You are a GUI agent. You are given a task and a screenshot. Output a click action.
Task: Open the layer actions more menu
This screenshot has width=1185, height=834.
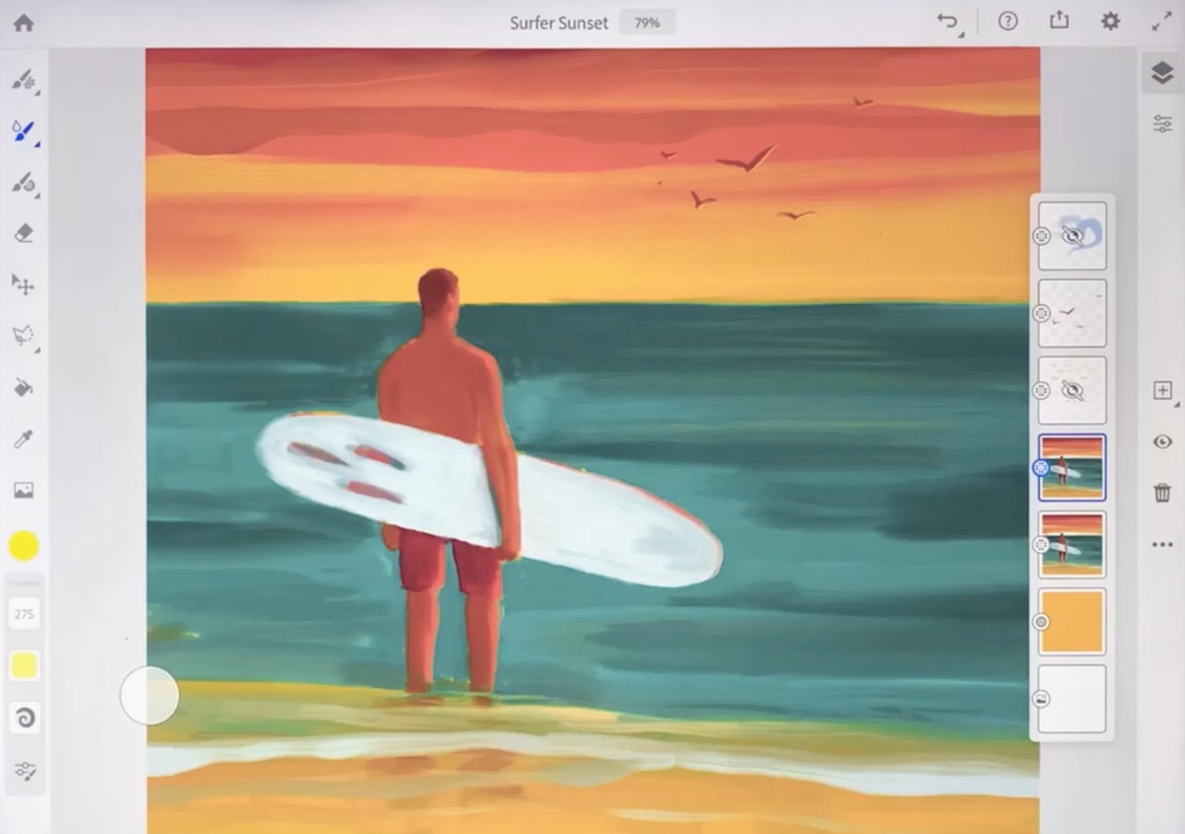pos(1162,544)
